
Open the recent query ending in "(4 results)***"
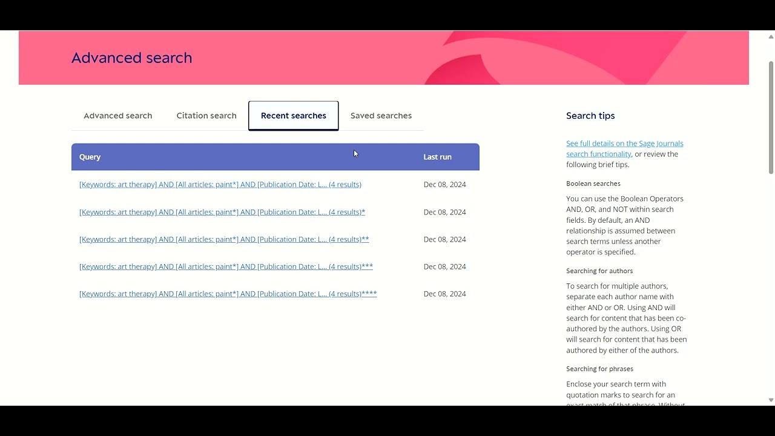pos(226,266)
